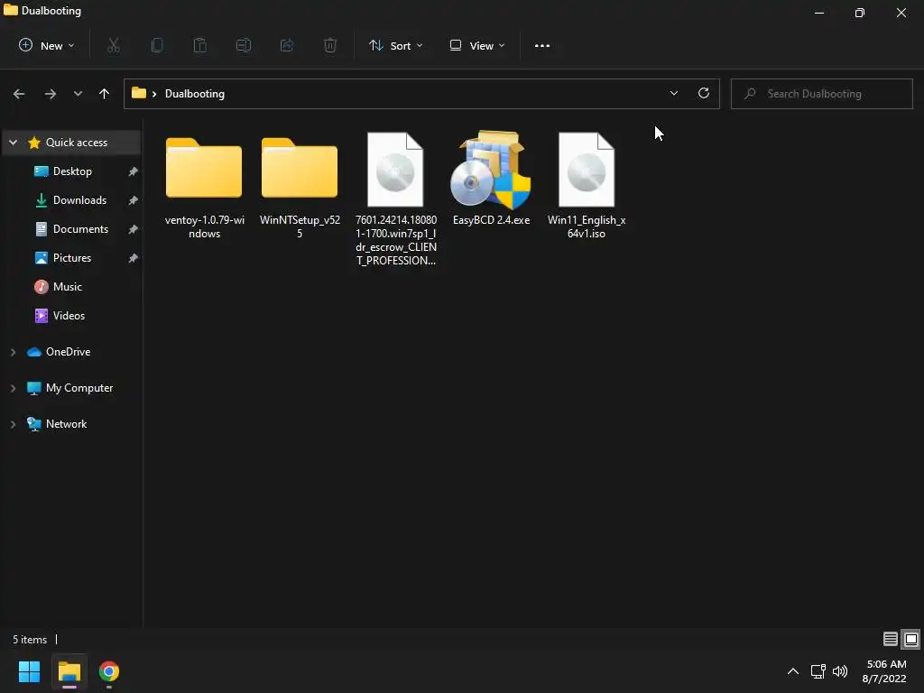Select the Win11_English_x64v1.iso file
The image size is (924, 693).
click(x=587, y=187)
